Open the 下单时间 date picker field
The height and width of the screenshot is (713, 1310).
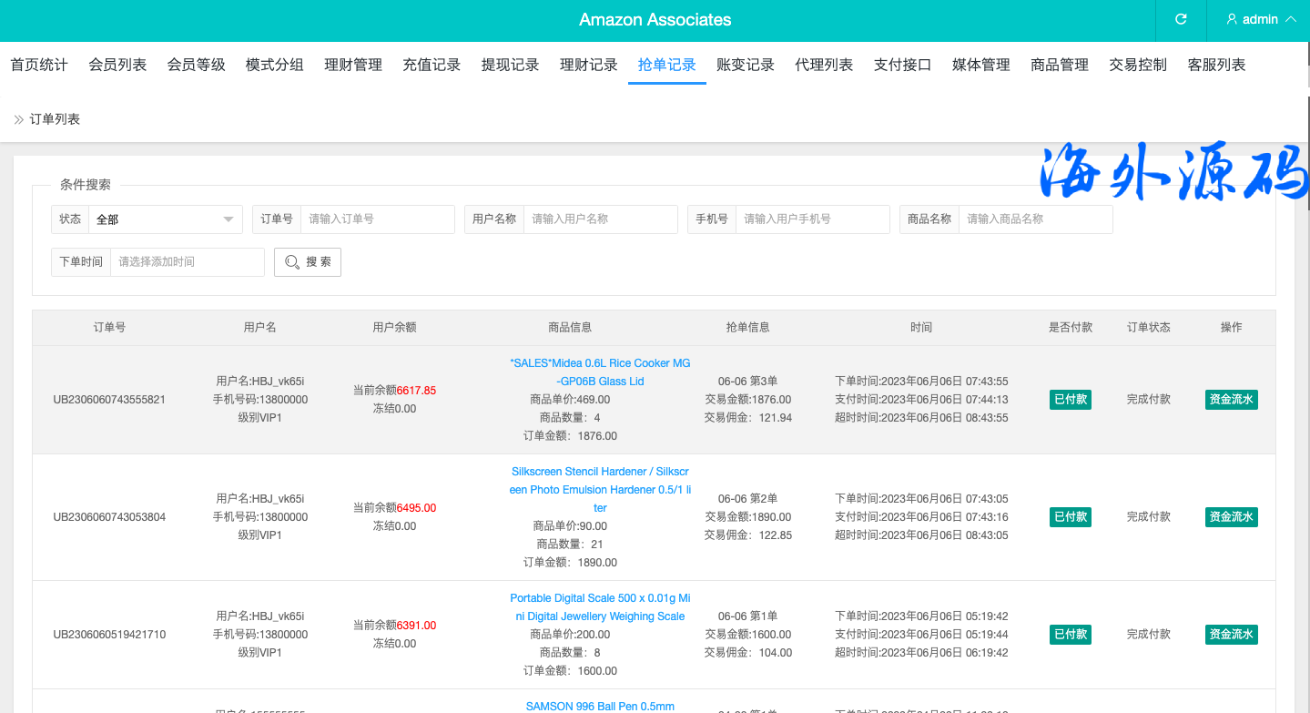point(187,262)
